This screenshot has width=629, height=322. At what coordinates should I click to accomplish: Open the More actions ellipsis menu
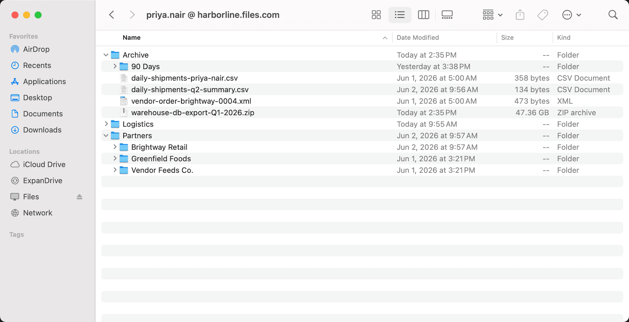[571, 15]
